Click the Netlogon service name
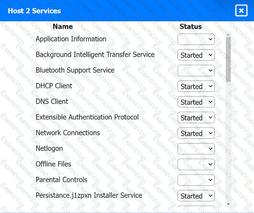Image resolution: width=254 pixels, height=213 pixels. tap(49, 149)
